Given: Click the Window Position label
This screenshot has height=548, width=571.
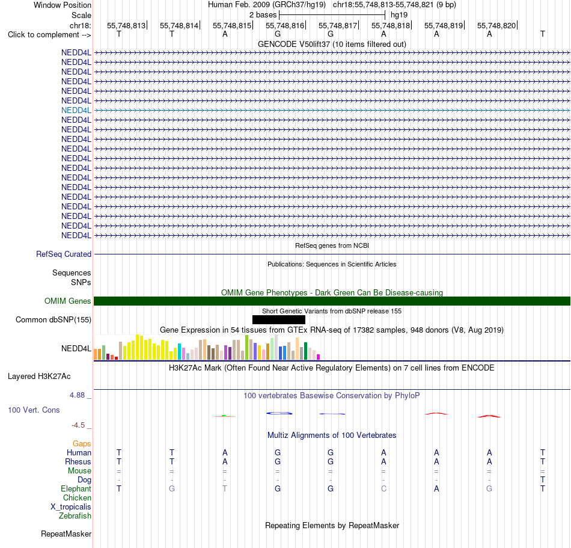Looking at the screenshot, I should tap(63, 5).
